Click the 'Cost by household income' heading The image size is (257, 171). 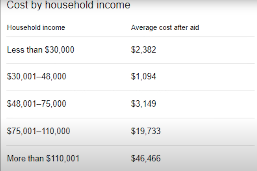[69, 5]
